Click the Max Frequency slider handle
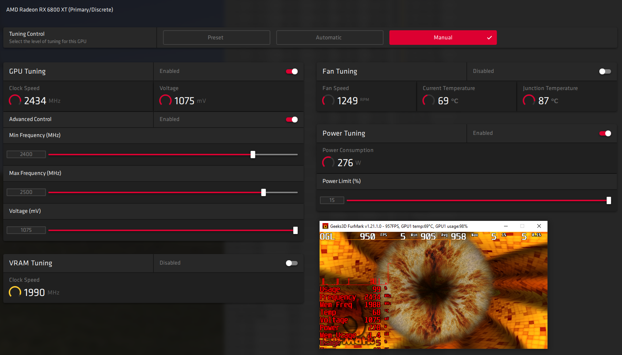 click(x=263, y=192)
